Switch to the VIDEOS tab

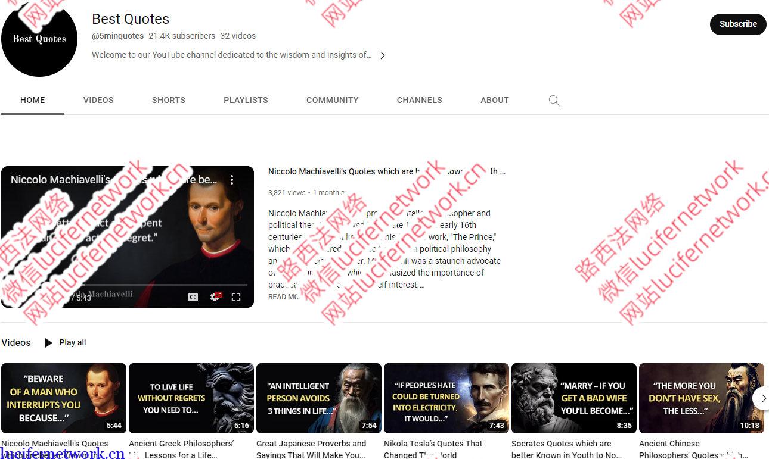pyautogui.click(x=98, y=100)
